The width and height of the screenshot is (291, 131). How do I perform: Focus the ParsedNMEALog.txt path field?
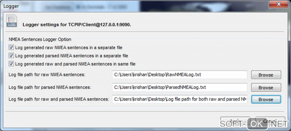click(x=179, y=87)
